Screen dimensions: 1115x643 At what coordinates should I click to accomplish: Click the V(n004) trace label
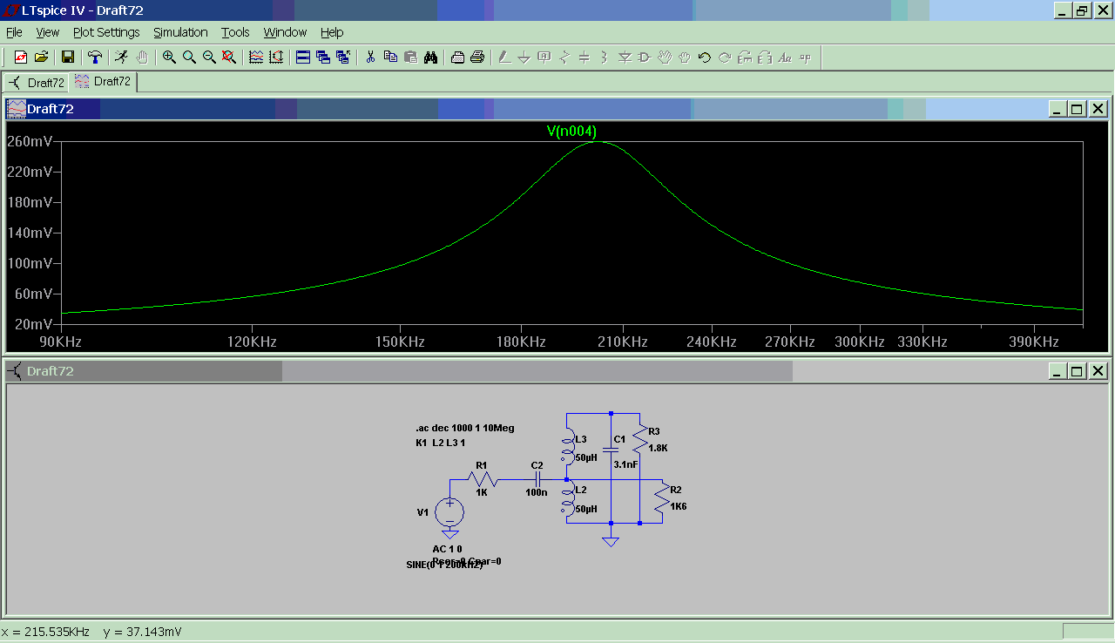(x=571, y=132)
